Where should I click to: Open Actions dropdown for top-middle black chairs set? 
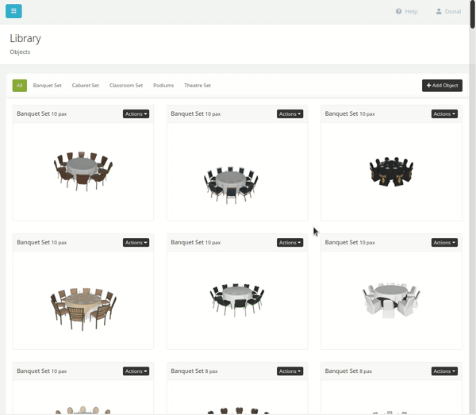coord(290,114)
